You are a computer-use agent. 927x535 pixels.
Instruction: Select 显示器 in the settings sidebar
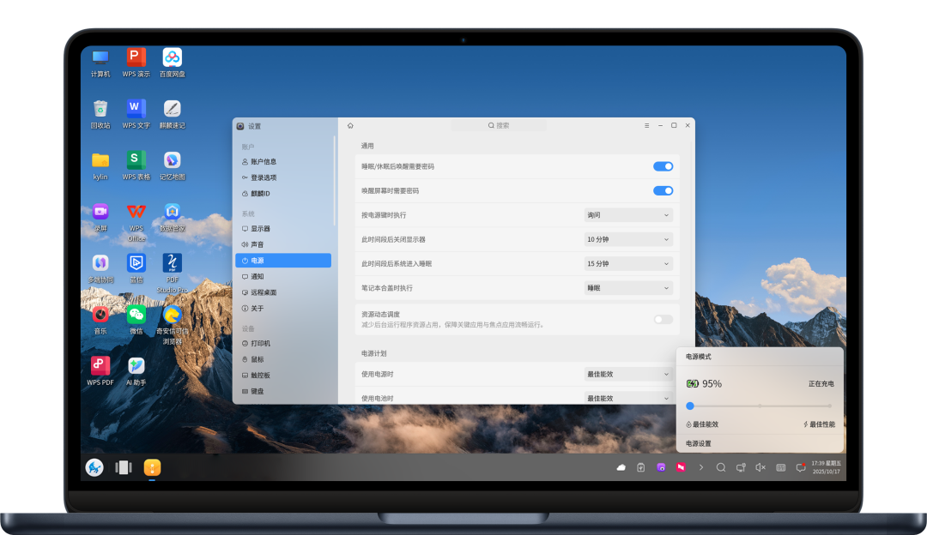pos(260,229)
